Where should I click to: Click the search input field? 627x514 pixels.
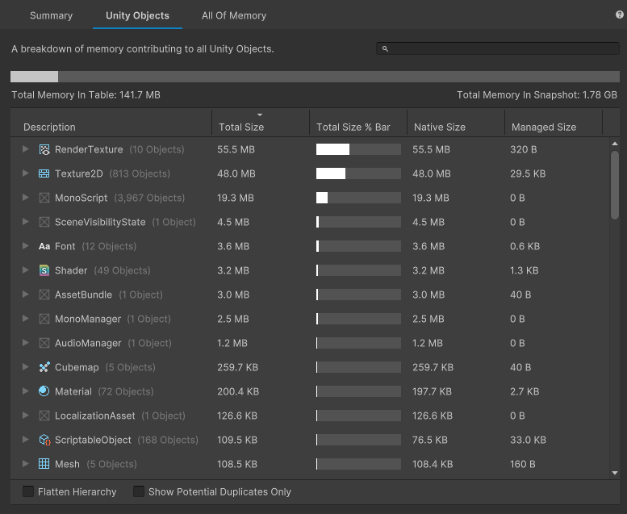[x=500, y=48]
